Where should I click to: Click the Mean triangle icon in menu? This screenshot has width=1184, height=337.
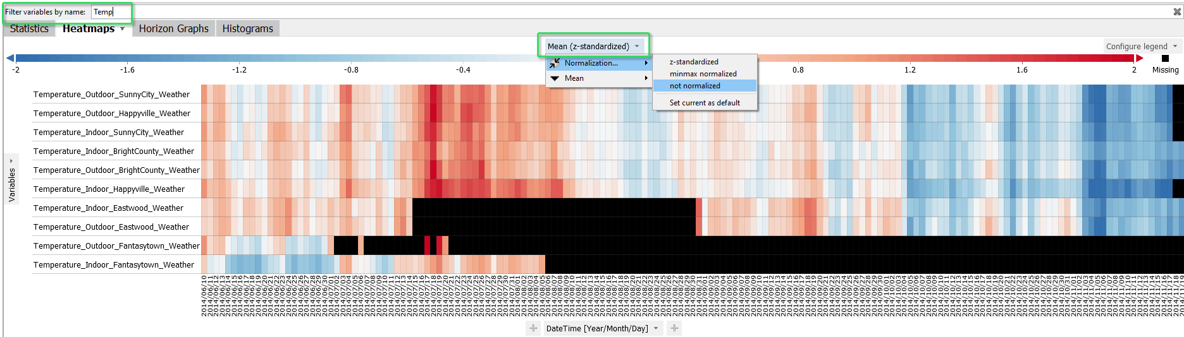pyautogui.click(x=555, y=78)
